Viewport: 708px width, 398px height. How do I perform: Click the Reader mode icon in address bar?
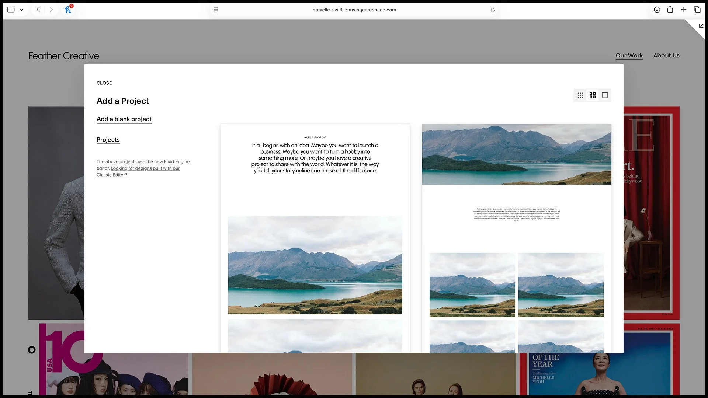point(216,10)
